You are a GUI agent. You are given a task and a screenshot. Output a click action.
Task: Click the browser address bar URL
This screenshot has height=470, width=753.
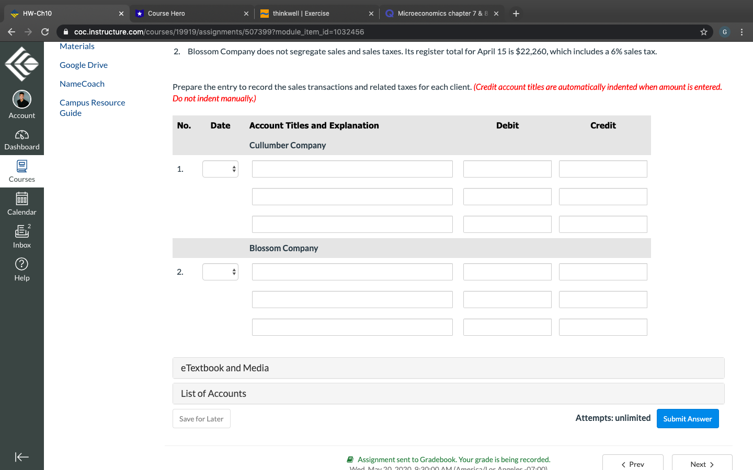coord(219,32)
